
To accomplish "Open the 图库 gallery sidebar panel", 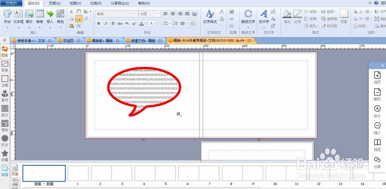I will (5, 51).
